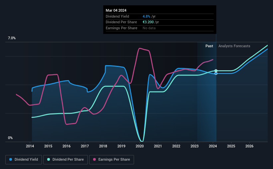The width and height of the screenshot is (273, 169).
Task: Toggle the Dividend Per Share legend button
Action: (x=66, y=160)
